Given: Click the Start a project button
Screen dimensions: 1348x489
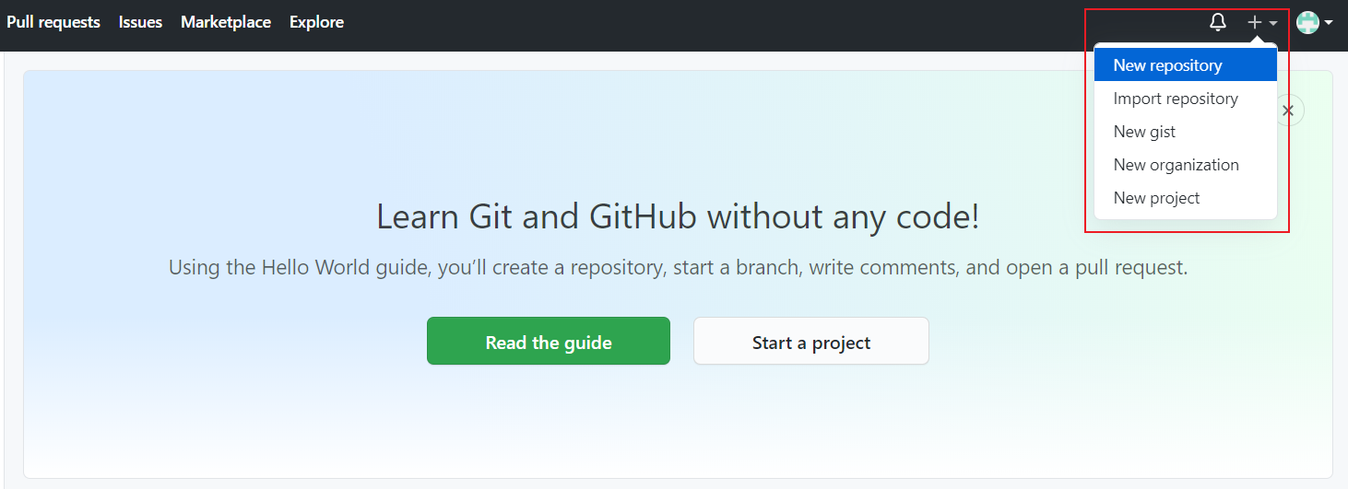Looking at the screenshot, I should pyautogui.click(x=810, y=342).
